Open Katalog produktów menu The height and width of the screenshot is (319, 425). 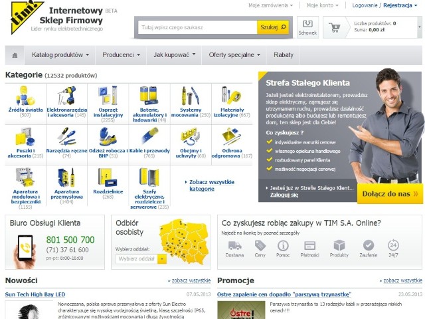click(x=60, y=55)
